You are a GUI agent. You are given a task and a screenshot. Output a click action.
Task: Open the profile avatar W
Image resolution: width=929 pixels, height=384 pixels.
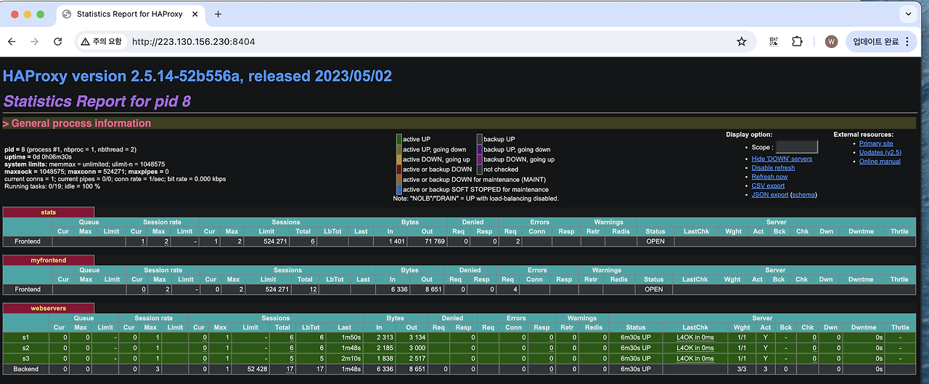[x=831, y=42]
